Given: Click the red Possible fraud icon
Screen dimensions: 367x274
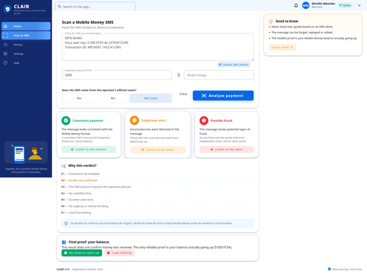Looking at the screenshot, I should [x=204, y=121].
